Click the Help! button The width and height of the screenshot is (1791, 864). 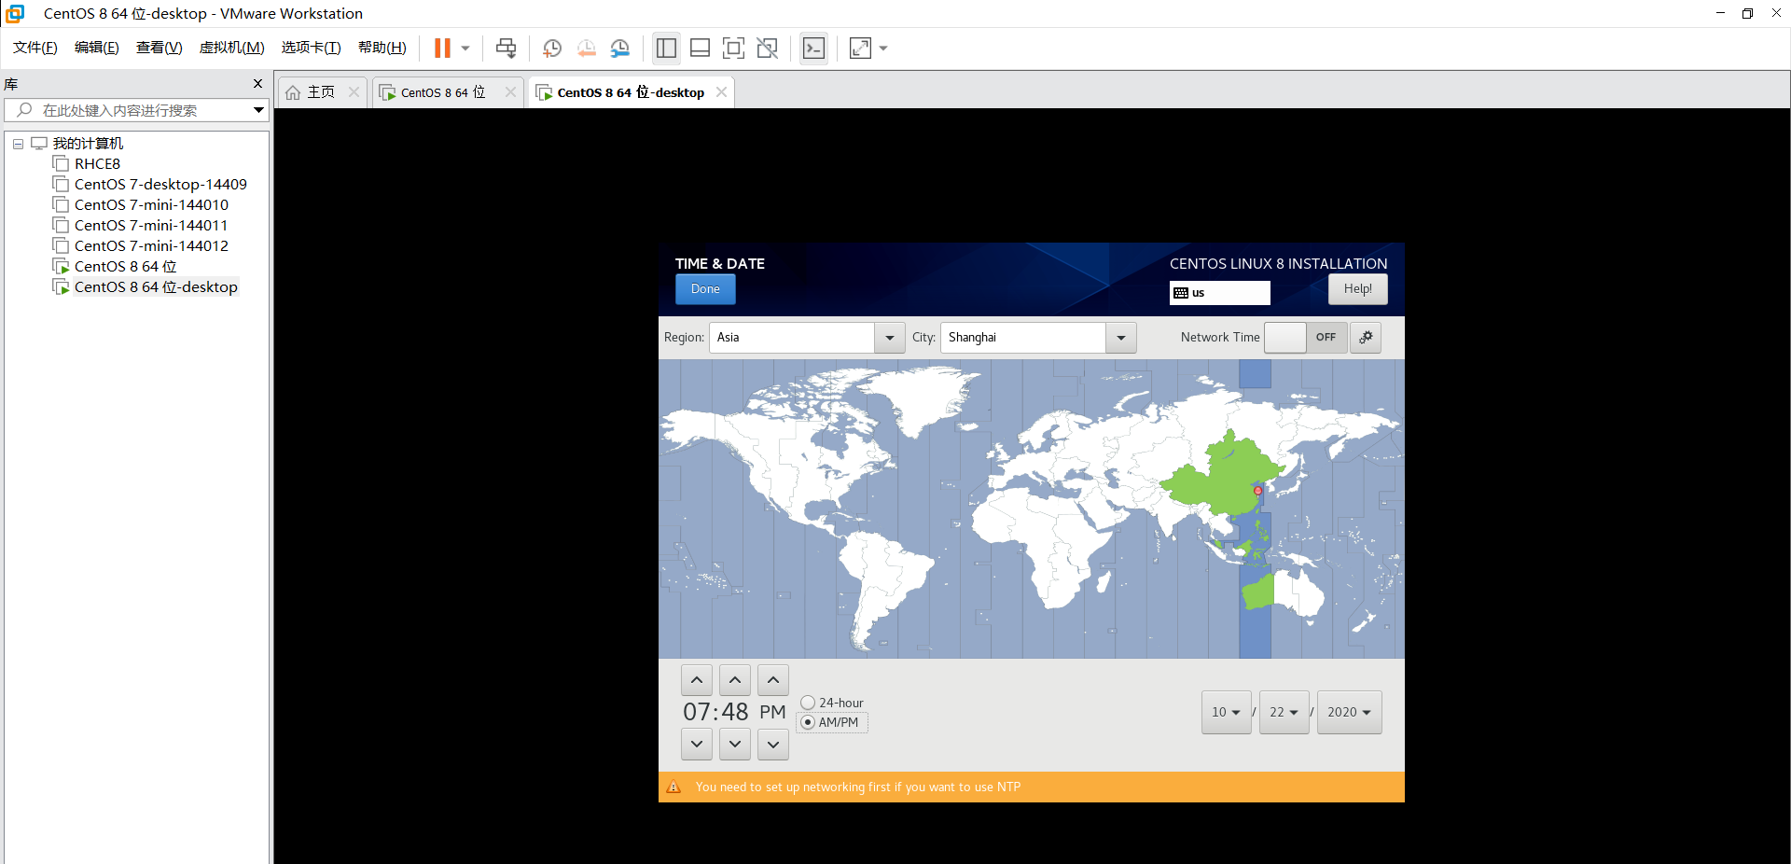point(1357,289)
